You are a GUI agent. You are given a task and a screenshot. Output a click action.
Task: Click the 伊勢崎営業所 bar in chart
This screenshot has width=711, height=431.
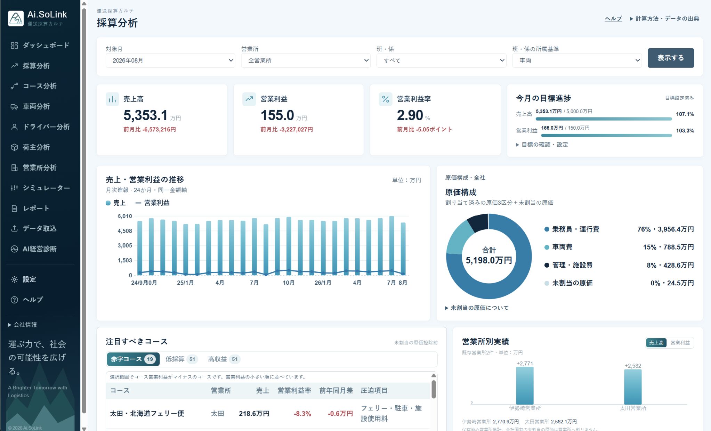click(525, 386)
